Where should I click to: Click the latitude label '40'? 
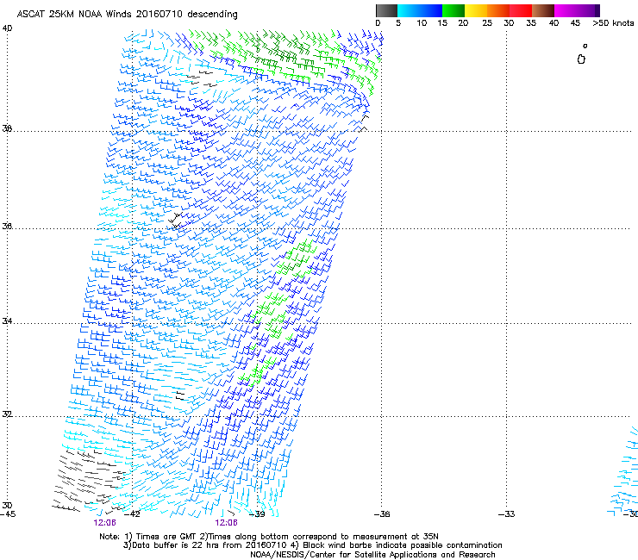7,28
